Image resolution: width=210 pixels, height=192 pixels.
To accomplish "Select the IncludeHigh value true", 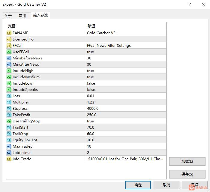I will 90,71.
